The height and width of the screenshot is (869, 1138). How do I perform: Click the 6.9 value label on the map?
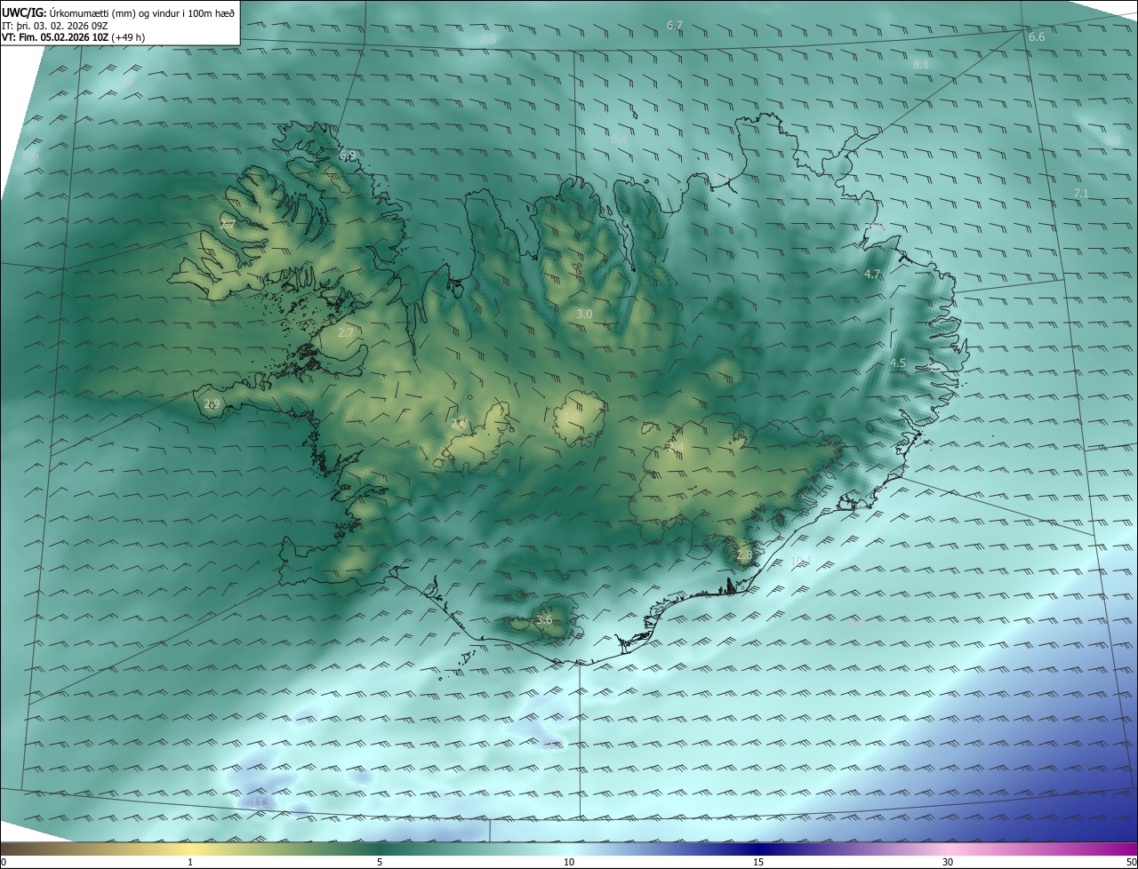pyautogui.click(x=348, y=155)
